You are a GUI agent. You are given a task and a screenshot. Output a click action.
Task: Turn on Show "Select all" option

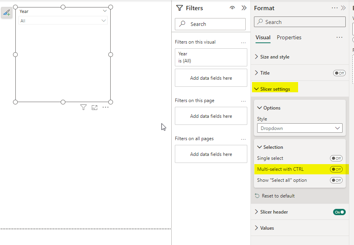[336, 180]
